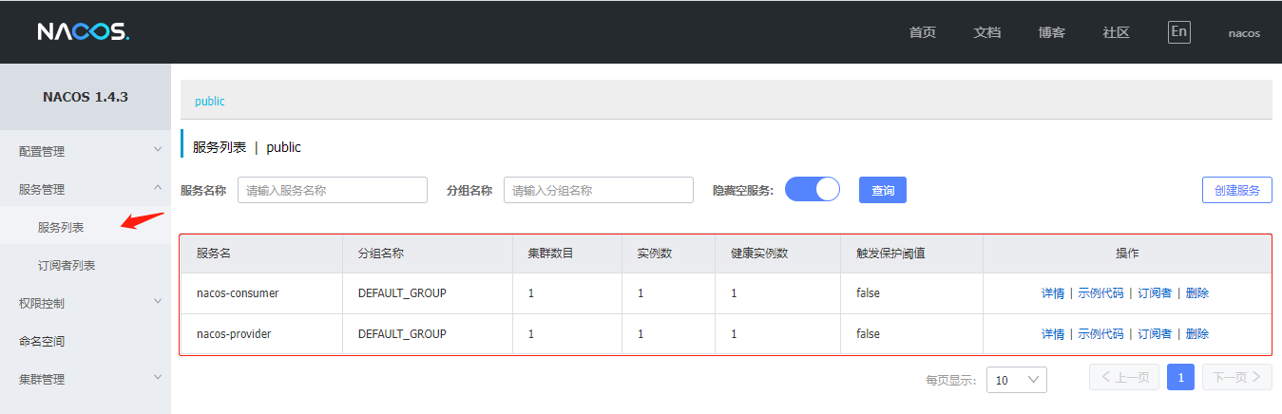Expand the 配置管理 menu chevron
The width and height of the screenshot is (1282, 414).
[x=158, y=150]
